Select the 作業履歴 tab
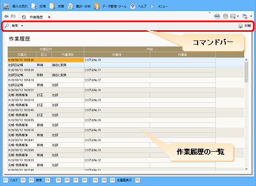256x186 pixels. pyautogui.click(x=34, y=17)
